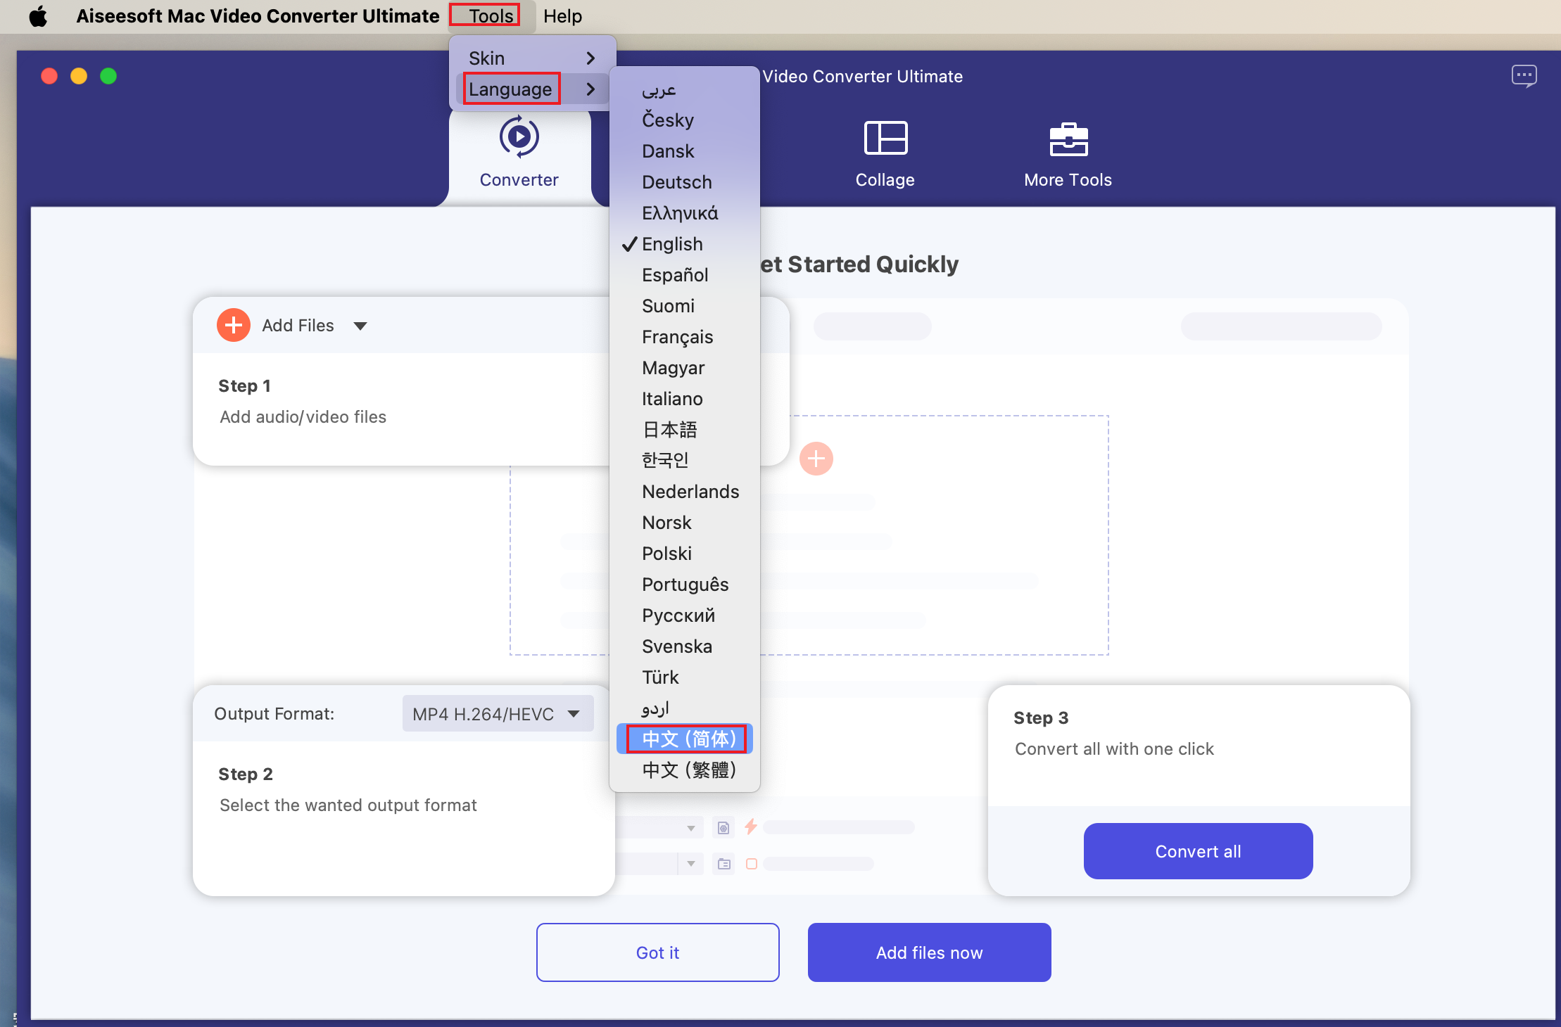Maximize window with green button

coord(108,76)
